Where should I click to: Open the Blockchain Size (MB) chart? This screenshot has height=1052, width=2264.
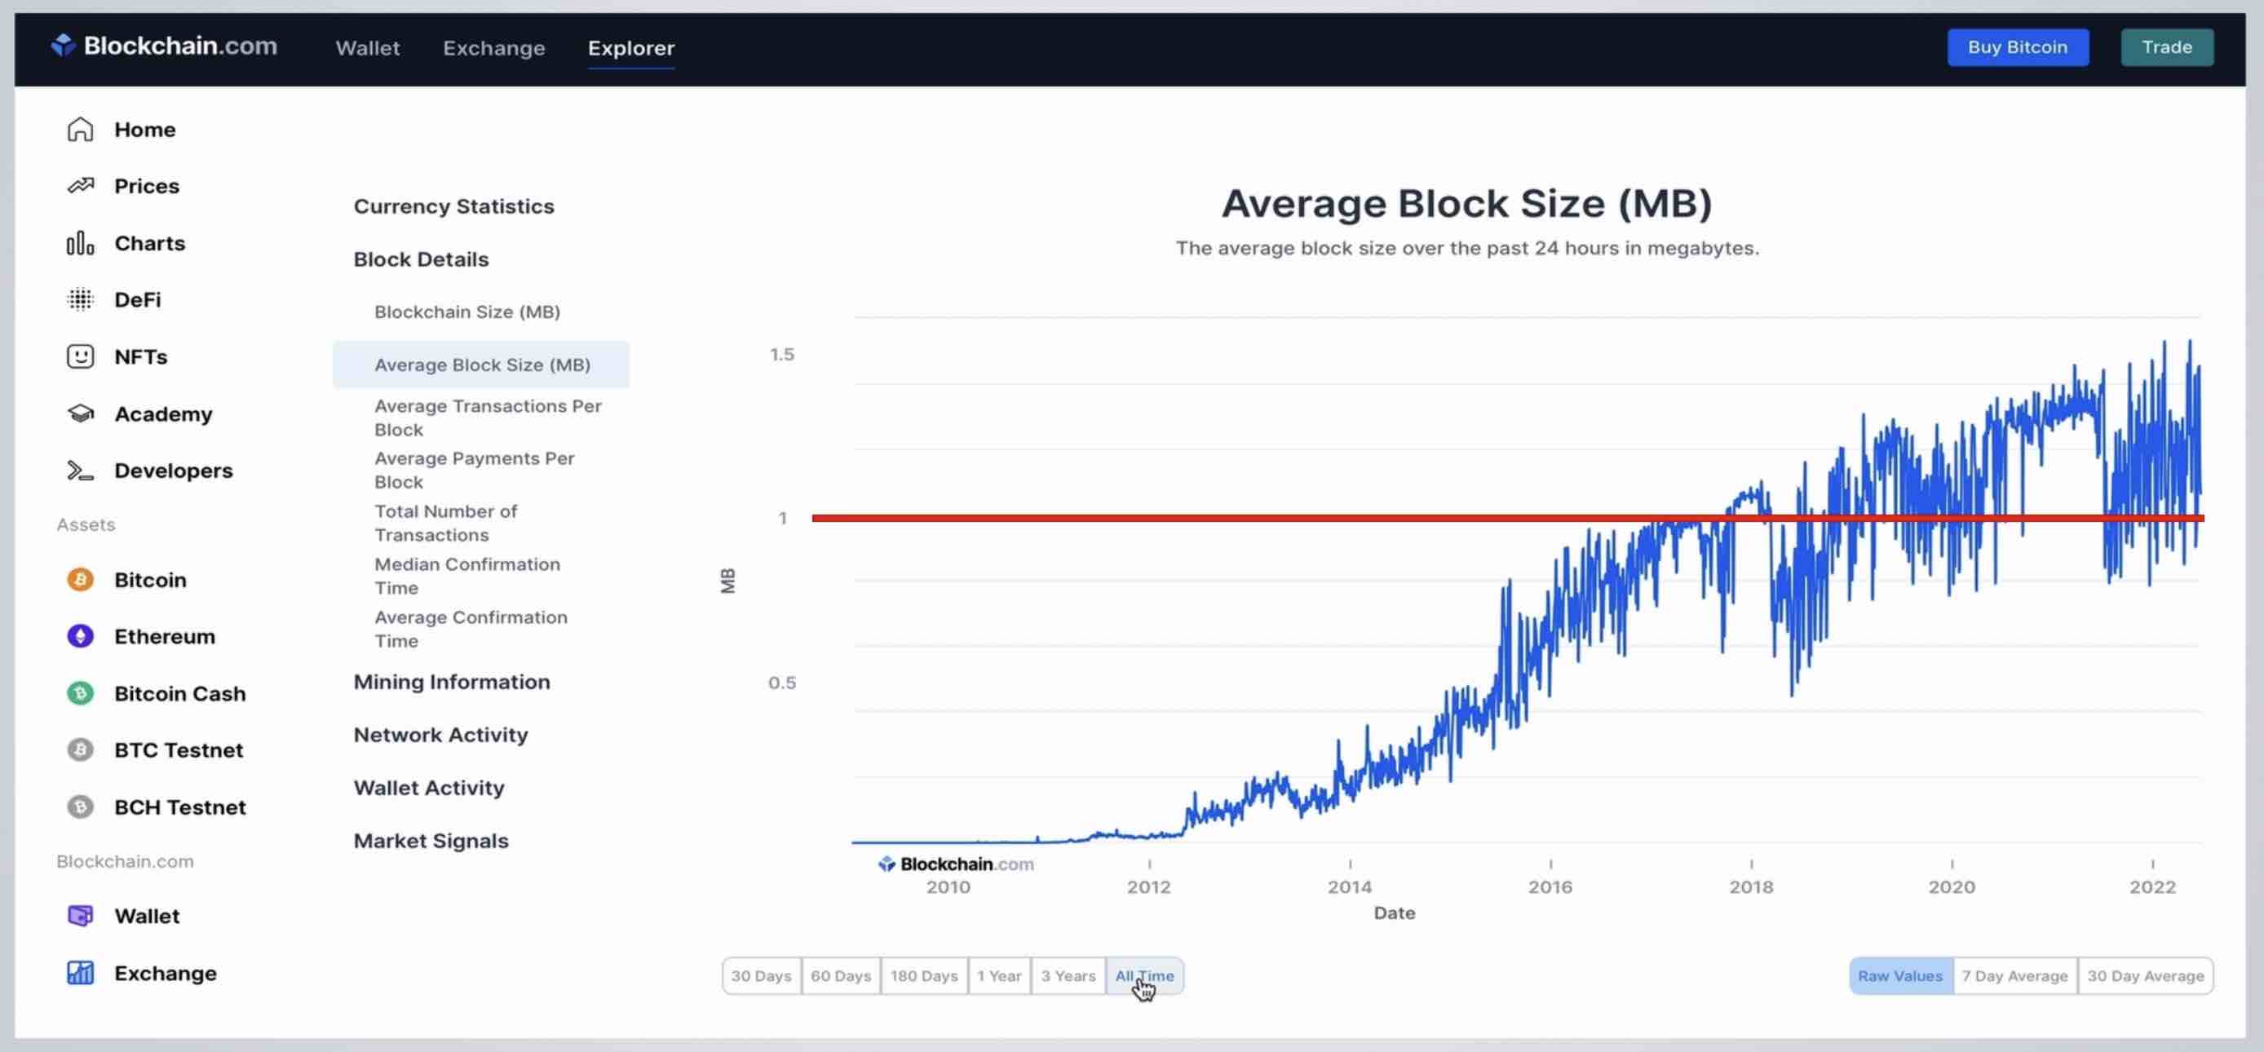(467, 312)
